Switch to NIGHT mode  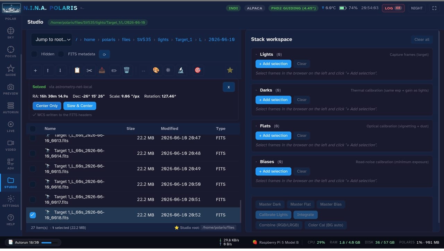(x=417, y=8)
